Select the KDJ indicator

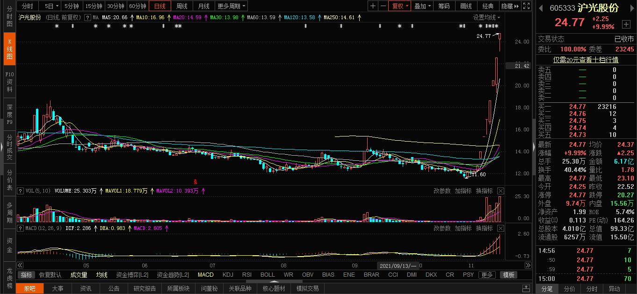(x=228, y=275)
